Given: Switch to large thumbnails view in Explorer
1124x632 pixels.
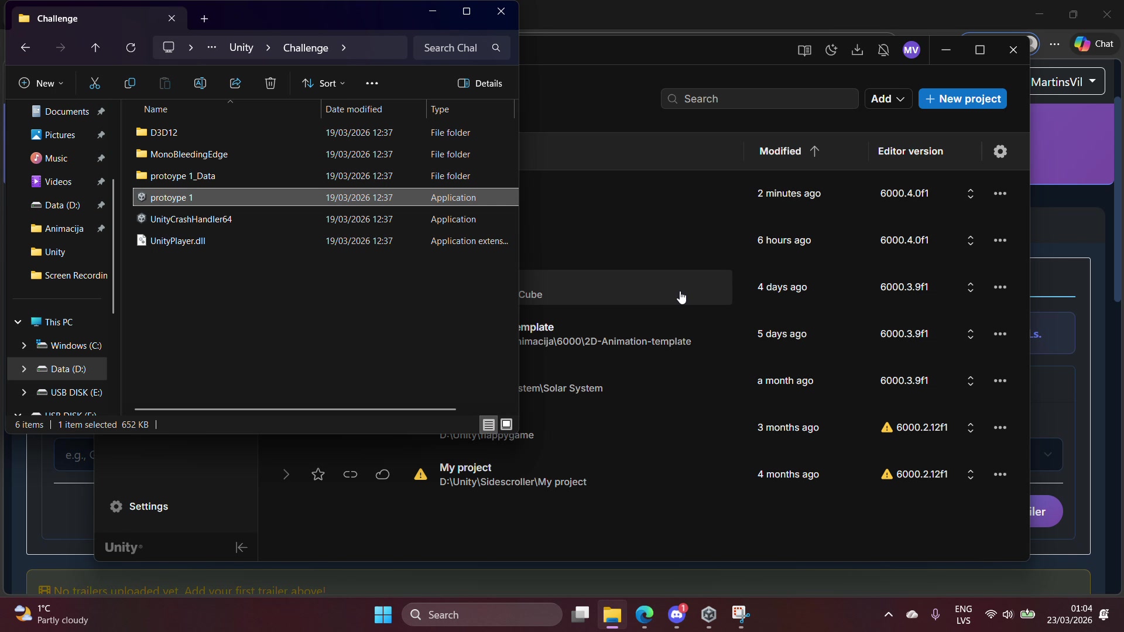Looking at the screenshot, I should (507, 424).
